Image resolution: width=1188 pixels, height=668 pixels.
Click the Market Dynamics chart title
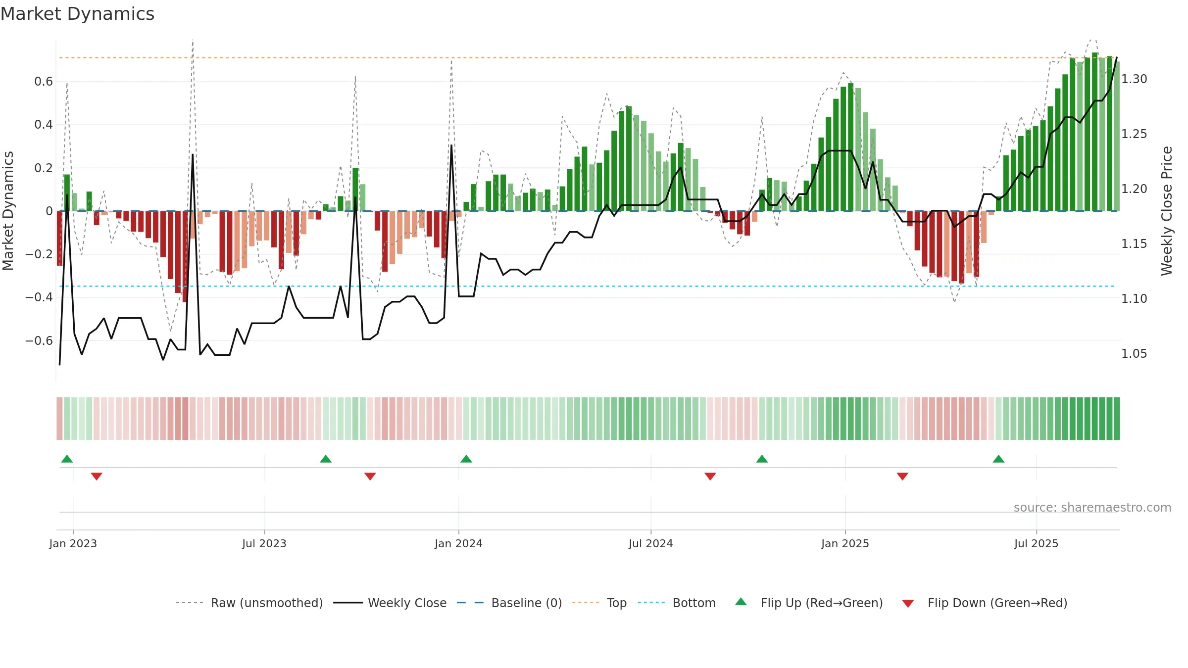[x=78, y=14]
